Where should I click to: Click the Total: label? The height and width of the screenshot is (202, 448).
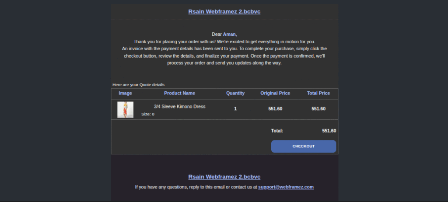tap(277, 131)
